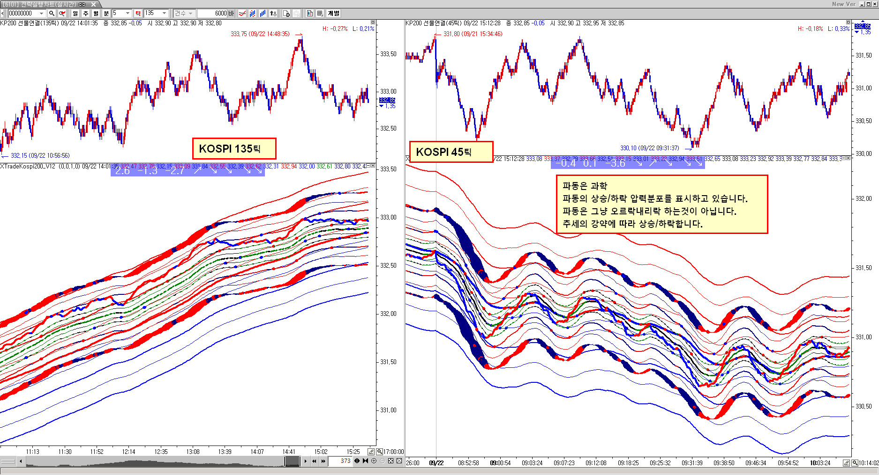Click the timeline scroll-right arrow

[306, 461]
